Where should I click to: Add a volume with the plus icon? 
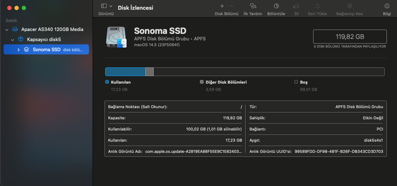pos(222,6)
